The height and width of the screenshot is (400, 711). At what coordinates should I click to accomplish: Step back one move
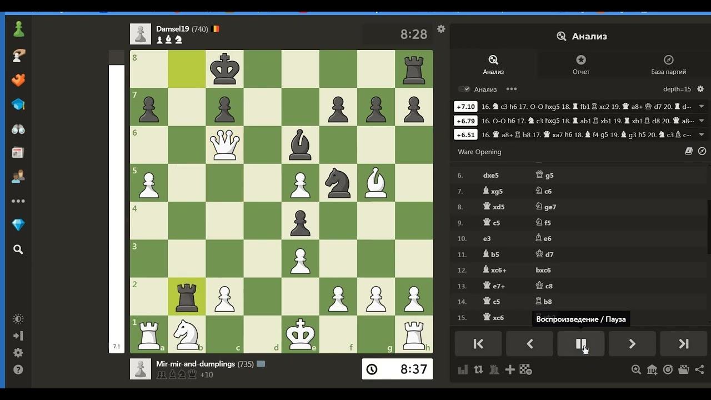tap(529, 344)
